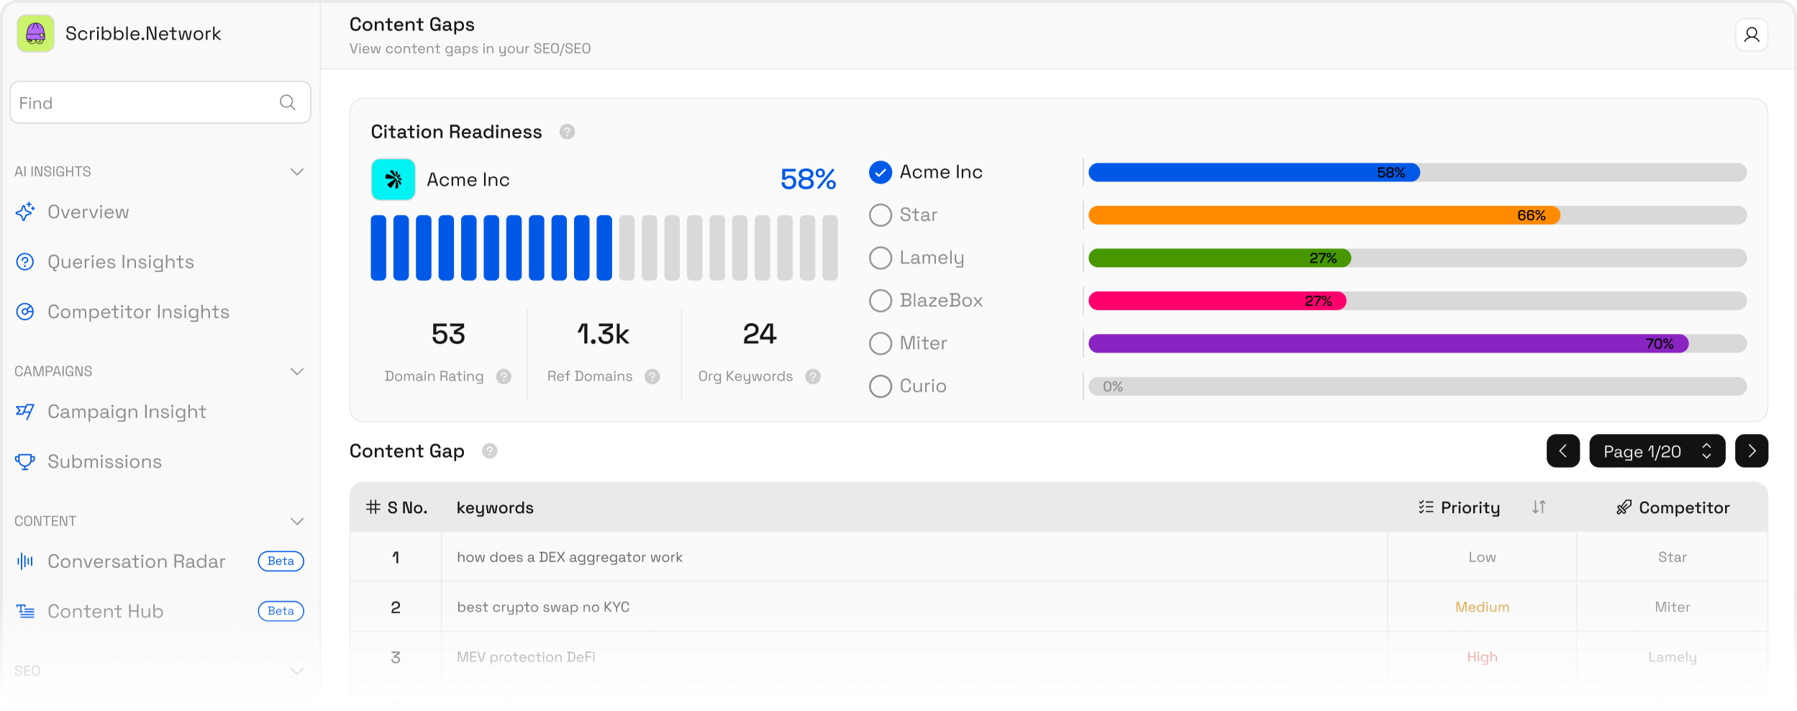1797x711 pixels.
Task: Go to previous page arrow button
Action: tap(1562, 451)
